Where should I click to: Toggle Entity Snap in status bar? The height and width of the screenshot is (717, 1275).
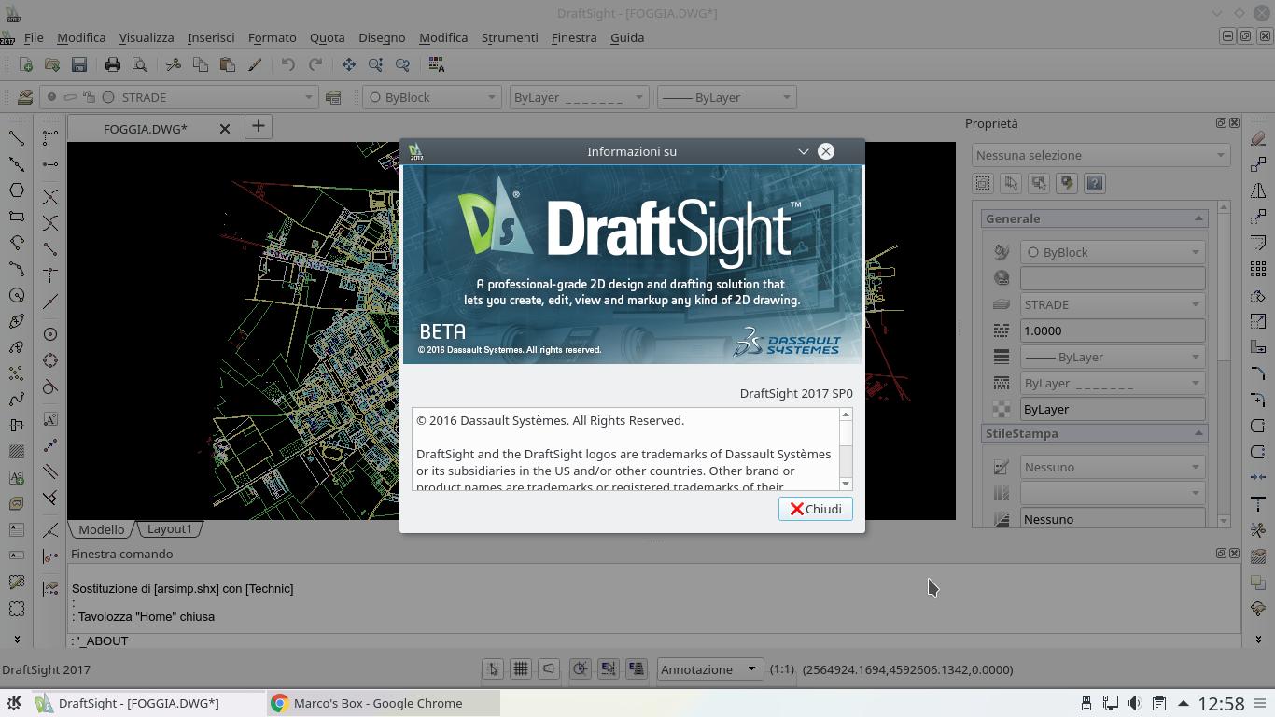click(x=609, y=669)
